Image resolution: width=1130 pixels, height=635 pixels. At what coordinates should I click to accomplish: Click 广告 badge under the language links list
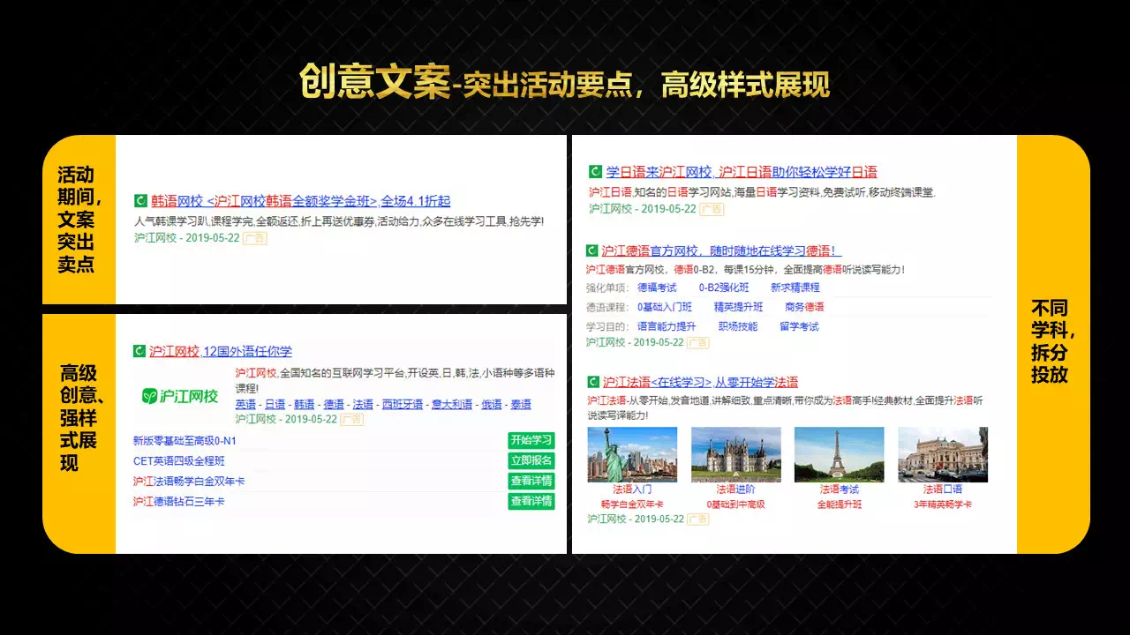coord(351,420)
